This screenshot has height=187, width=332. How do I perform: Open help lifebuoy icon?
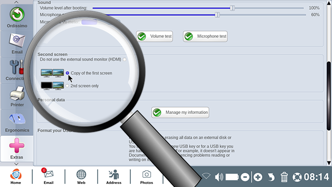(x=297, y=177)
